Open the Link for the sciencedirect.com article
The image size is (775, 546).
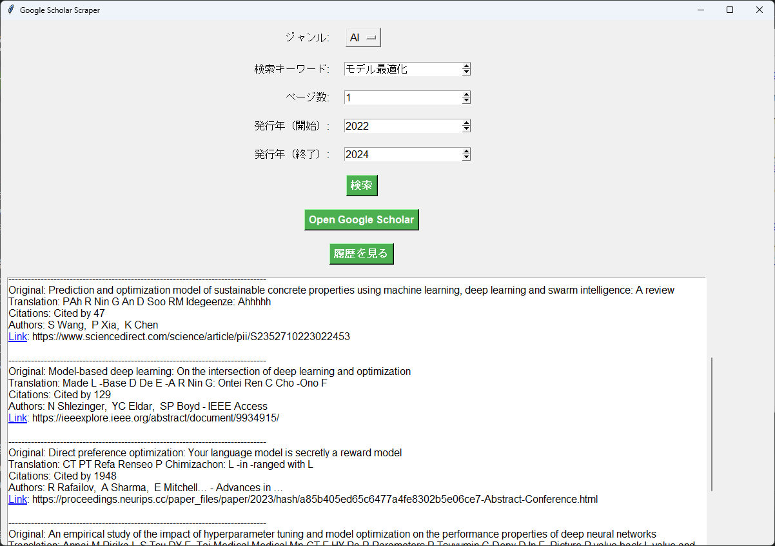coord(18,337)
